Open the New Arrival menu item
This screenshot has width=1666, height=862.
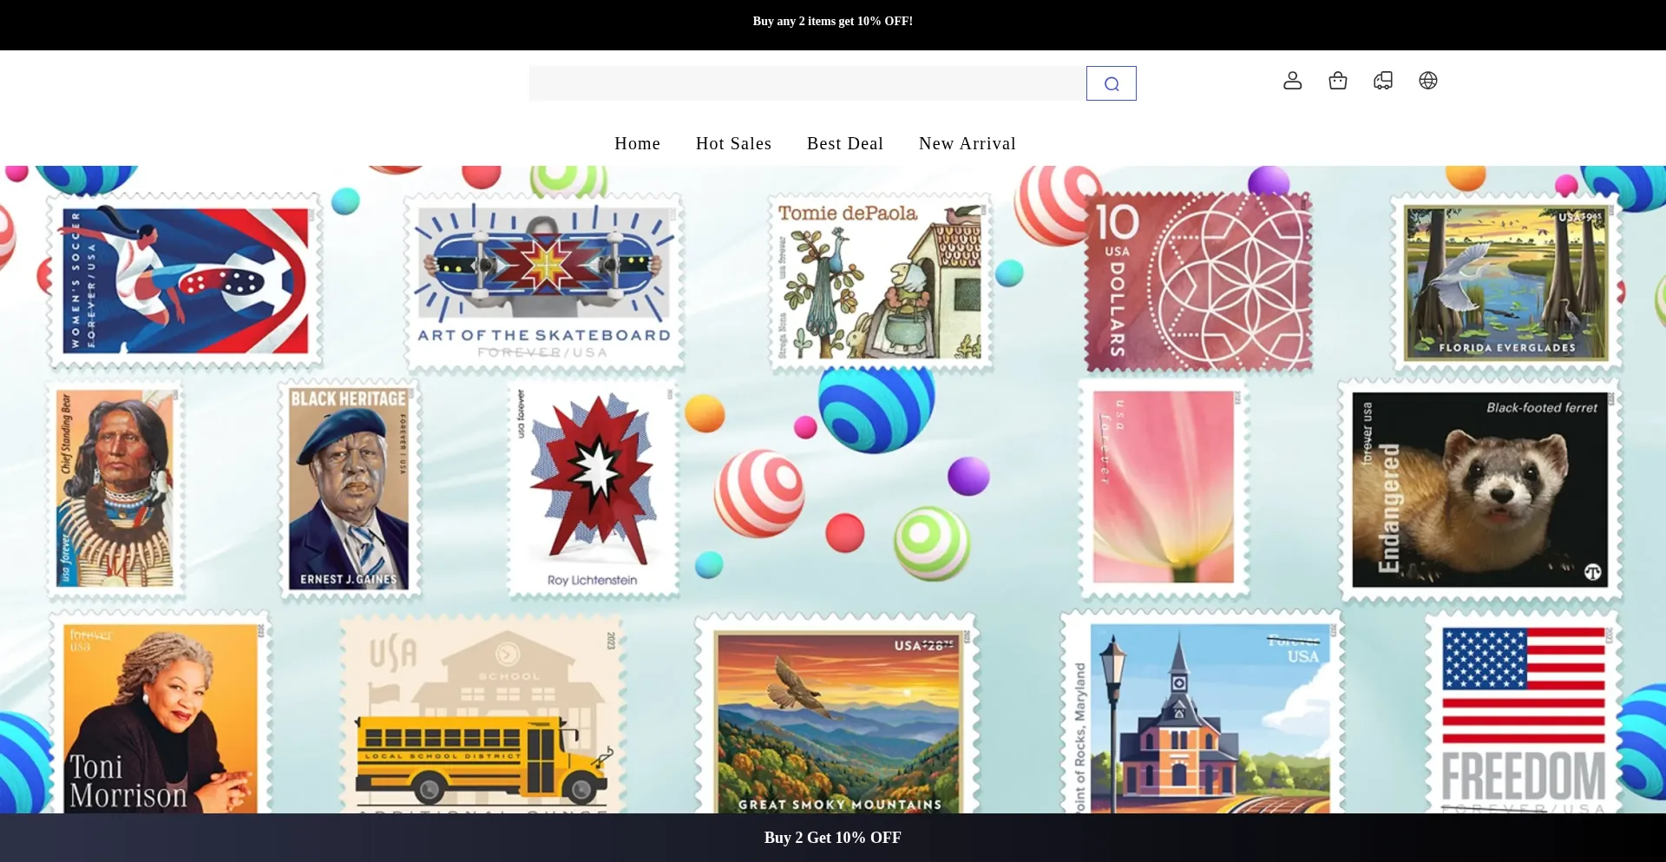(967, 143)
